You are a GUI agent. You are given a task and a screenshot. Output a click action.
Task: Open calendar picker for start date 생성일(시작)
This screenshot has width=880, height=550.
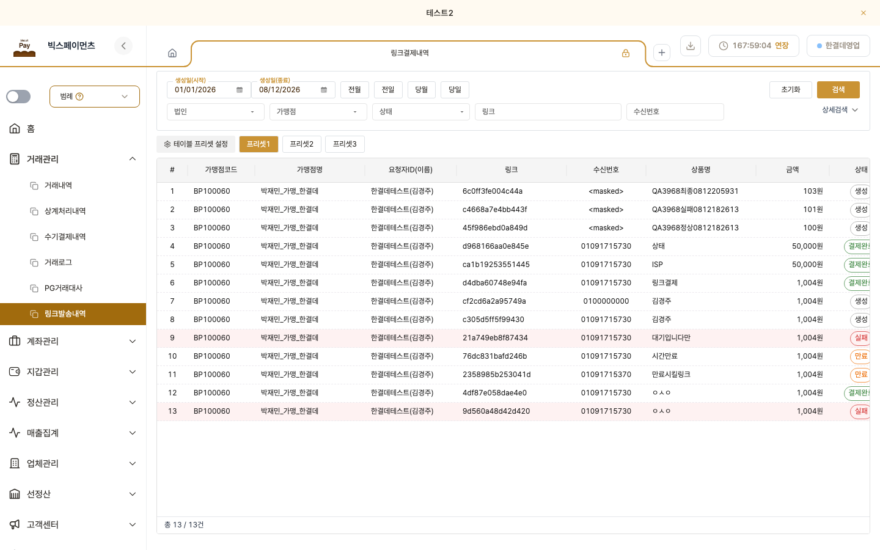point(240,90)
